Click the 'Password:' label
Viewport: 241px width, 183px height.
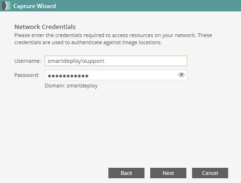[x=27, y=75]
